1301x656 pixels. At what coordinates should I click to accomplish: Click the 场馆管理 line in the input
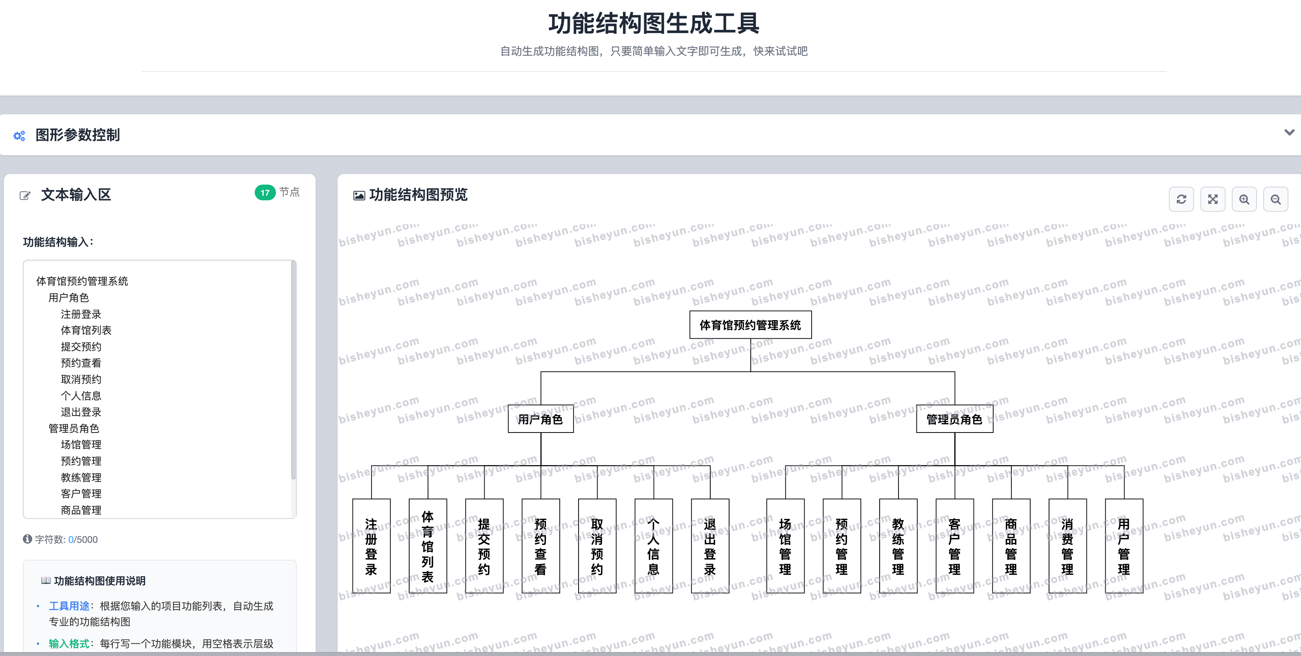click(81, 445)
